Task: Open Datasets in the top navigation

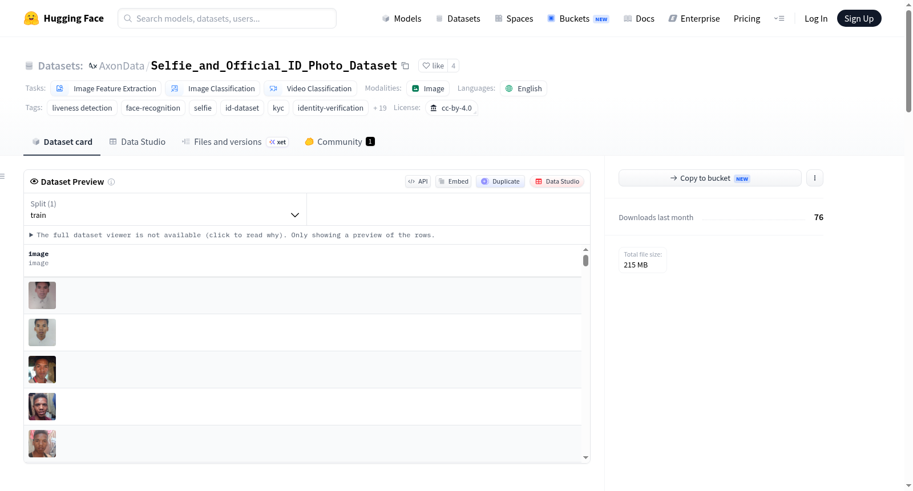Action: [458, 18]
